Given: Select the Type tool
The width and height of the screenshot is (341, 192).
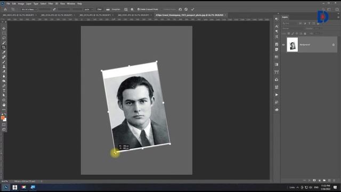Looking at the screenshot, I should point(4,91).
